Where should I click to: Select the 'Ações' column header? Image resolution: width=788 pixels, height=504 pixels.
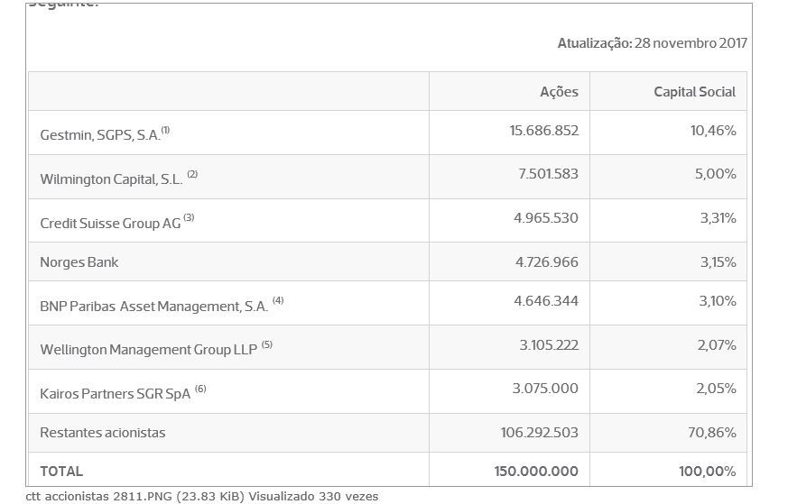(x=559, y=92)
